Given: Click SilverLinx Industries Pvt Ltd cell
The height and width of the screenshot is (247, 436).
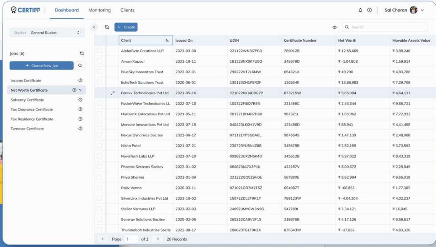Looking at the screenshot, I should point(146,199).
